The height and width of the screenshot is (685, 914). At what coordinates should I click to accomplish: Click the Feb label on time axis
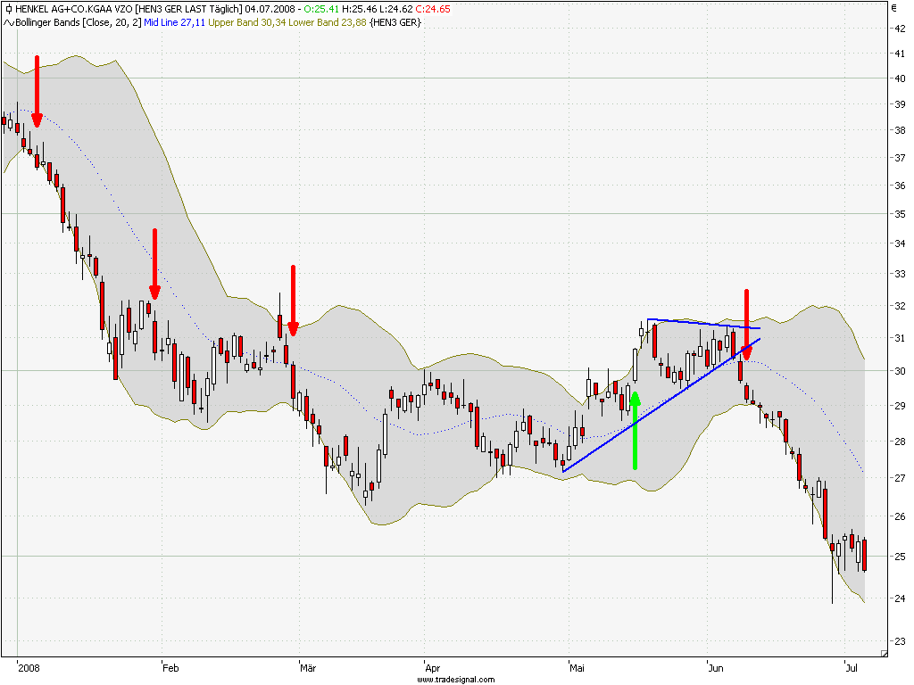(170, 668)
